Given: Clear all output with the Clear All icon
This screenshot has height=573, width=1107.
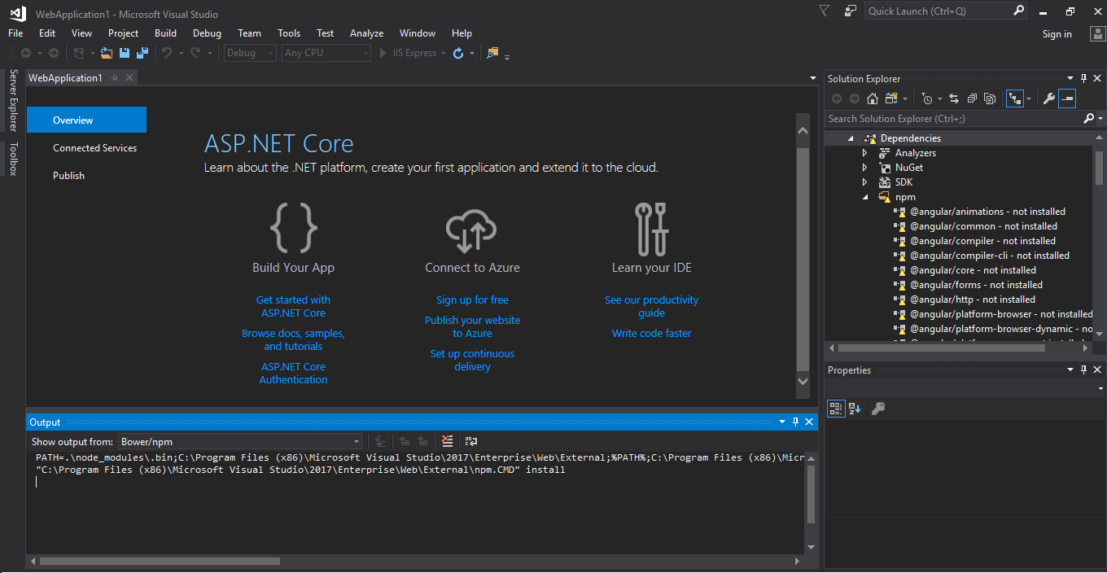Looking at the screenshot, I should [447, 441].
